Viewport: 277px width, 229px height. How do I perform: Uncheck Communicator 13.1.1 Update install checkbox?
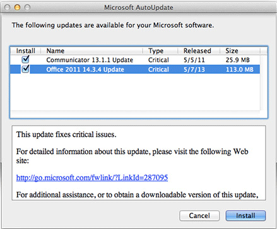click(x=25, y=60)
